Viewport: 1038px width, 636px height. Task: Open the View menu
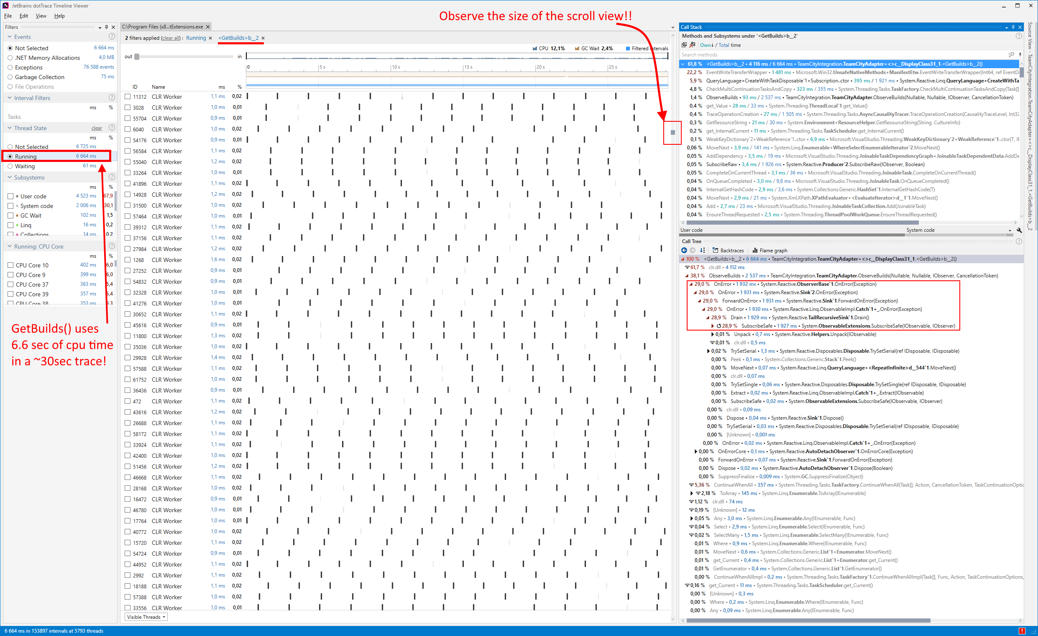pos(41,15)
